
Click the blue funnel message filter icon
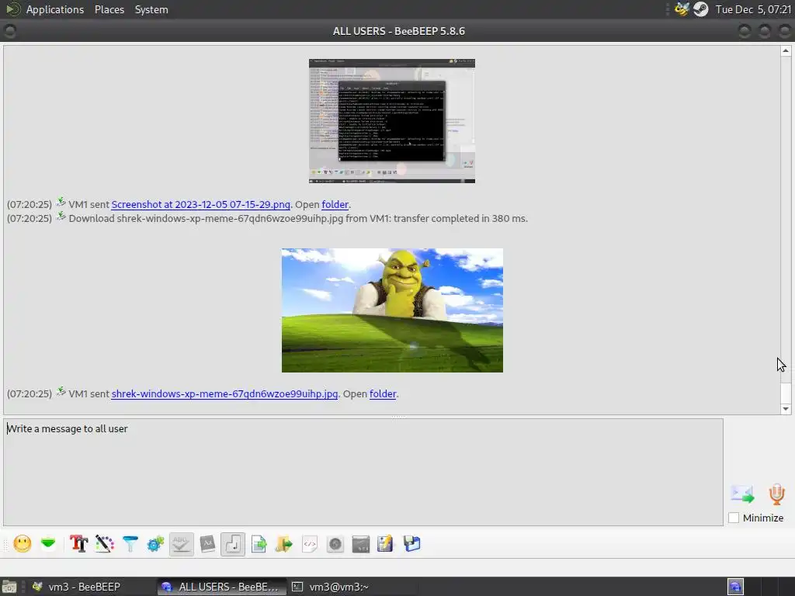(130, 544)
